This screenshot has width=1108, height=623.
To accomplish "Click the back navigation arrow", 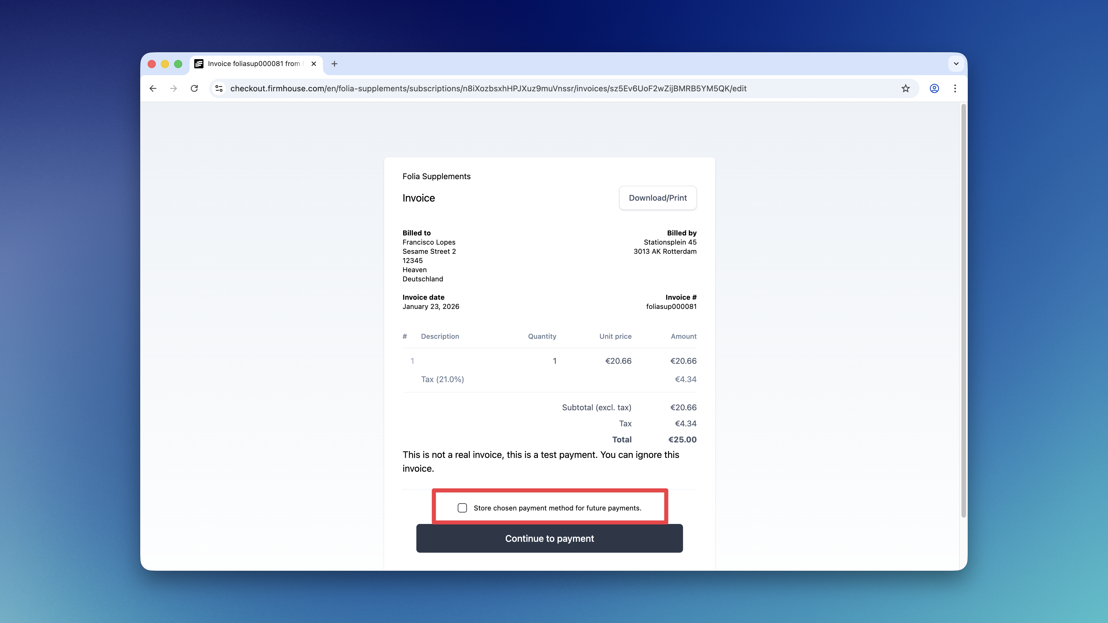I will [153, 88].
